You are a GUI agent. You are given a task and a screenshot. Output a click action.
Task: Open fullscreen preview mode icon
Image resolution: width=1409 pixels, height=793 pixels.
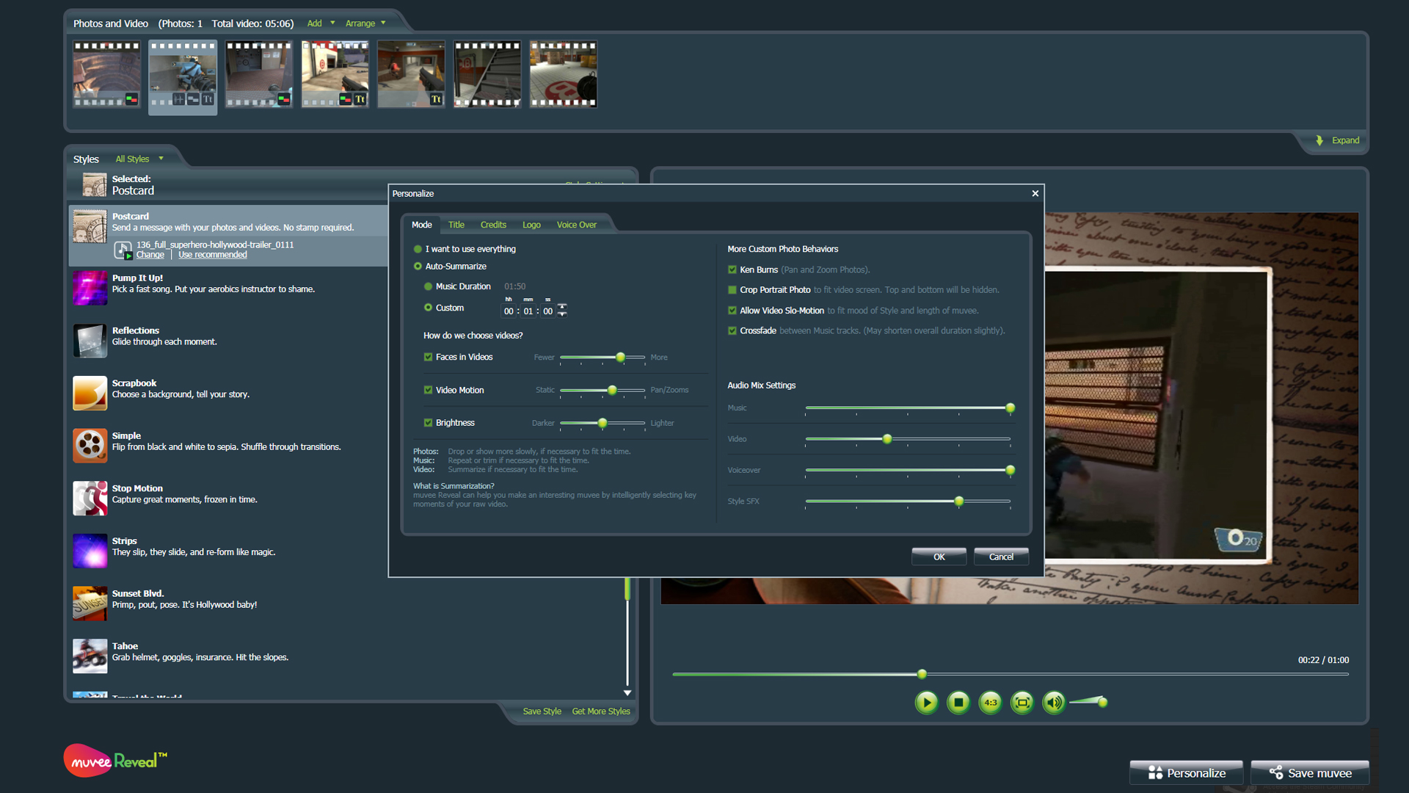click(1022, 702)
